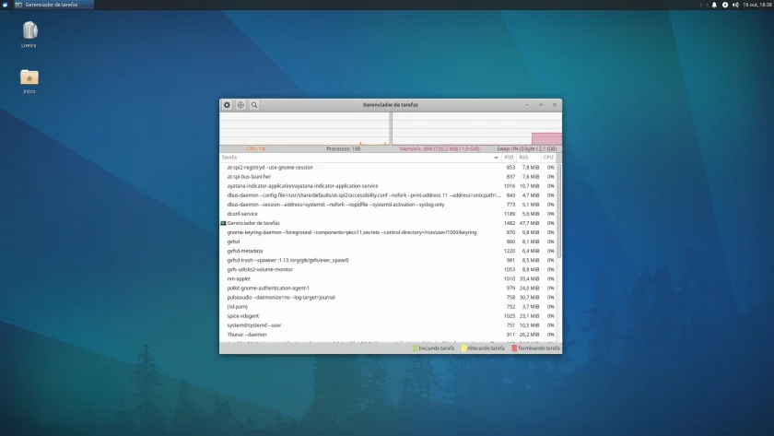Select the ayatana-indicator-application process row
Screen dimensions: 774x436
pyautogui.click(x=388, y=186)
